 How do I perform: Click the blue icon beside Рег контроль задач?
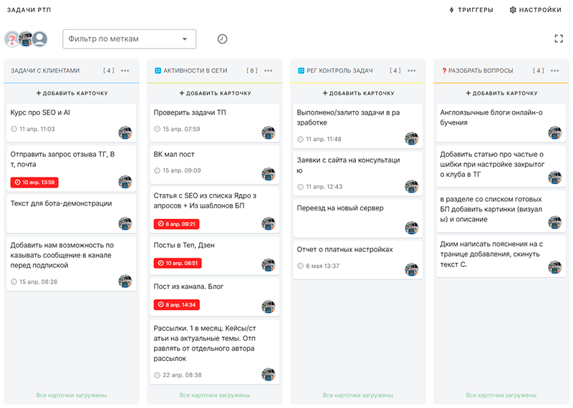click(x=301, y=71)
